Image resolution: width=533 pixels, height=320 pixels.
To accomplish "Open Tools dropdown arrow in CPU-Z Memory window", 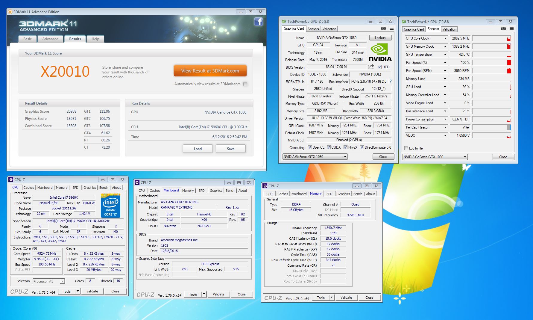I will [x=332, y=298].
